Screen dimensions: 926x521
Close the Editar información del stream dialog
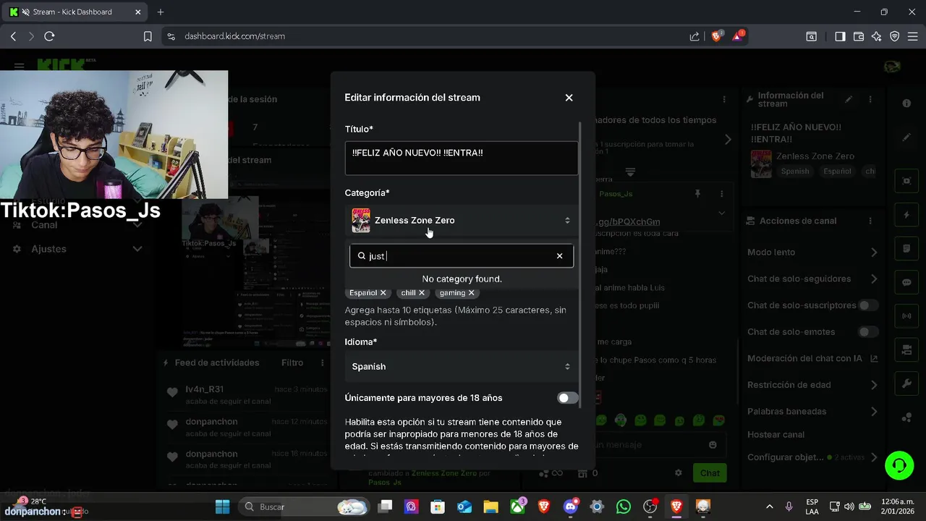(x=569, y=98)
